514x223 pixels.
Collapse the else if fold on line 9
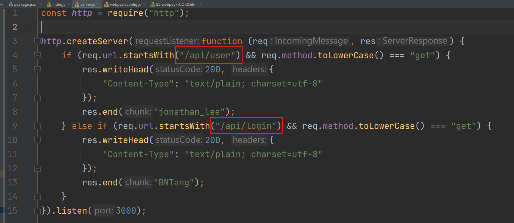click(37, 126)
